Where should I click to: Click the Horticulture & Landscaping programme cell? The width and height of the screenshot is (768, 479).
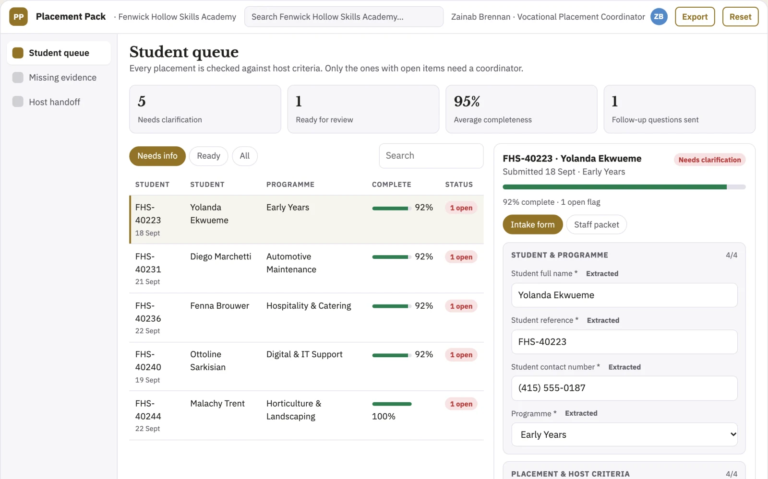294,410
